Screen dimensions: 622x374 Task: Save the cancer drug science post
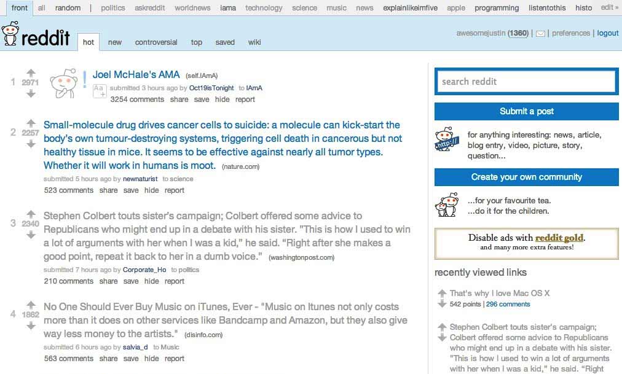click(130, 190)
